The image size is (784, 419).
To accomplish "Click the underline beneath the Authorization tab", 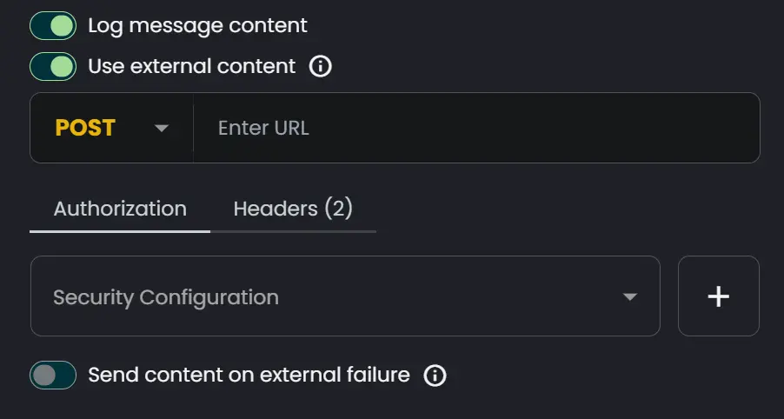I will pos(120,231).
